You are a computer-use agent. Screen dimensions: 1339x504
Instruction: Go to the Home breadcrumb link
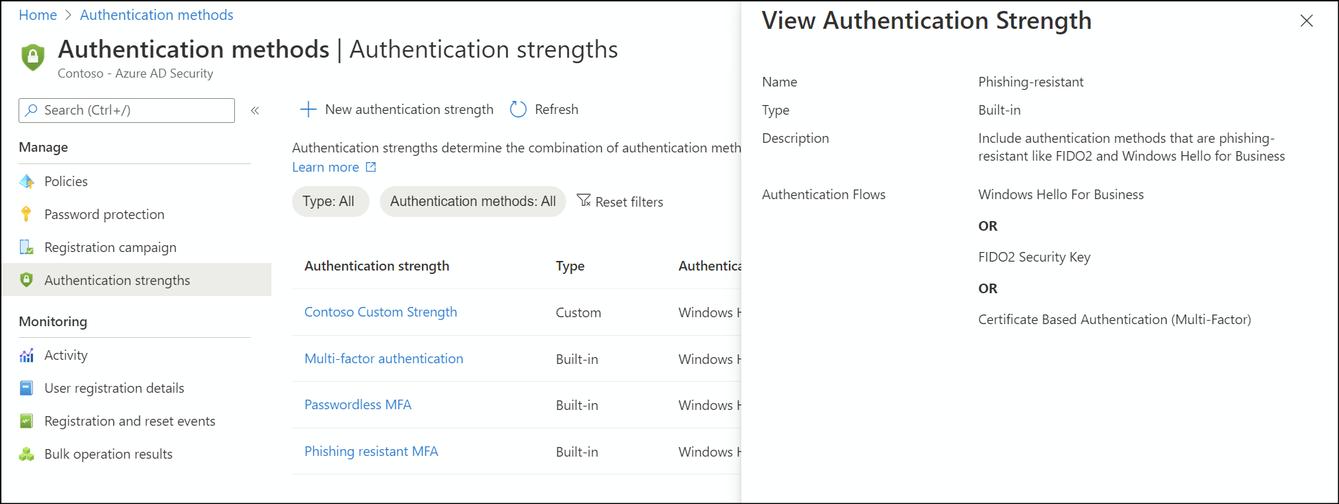click(38, 15)
